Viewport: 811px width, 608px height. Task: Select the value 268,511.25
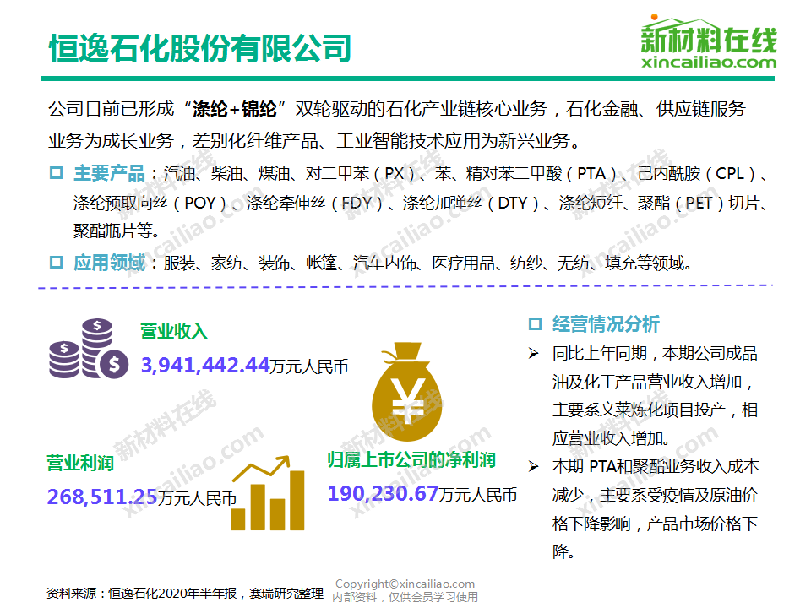point(102,497)
